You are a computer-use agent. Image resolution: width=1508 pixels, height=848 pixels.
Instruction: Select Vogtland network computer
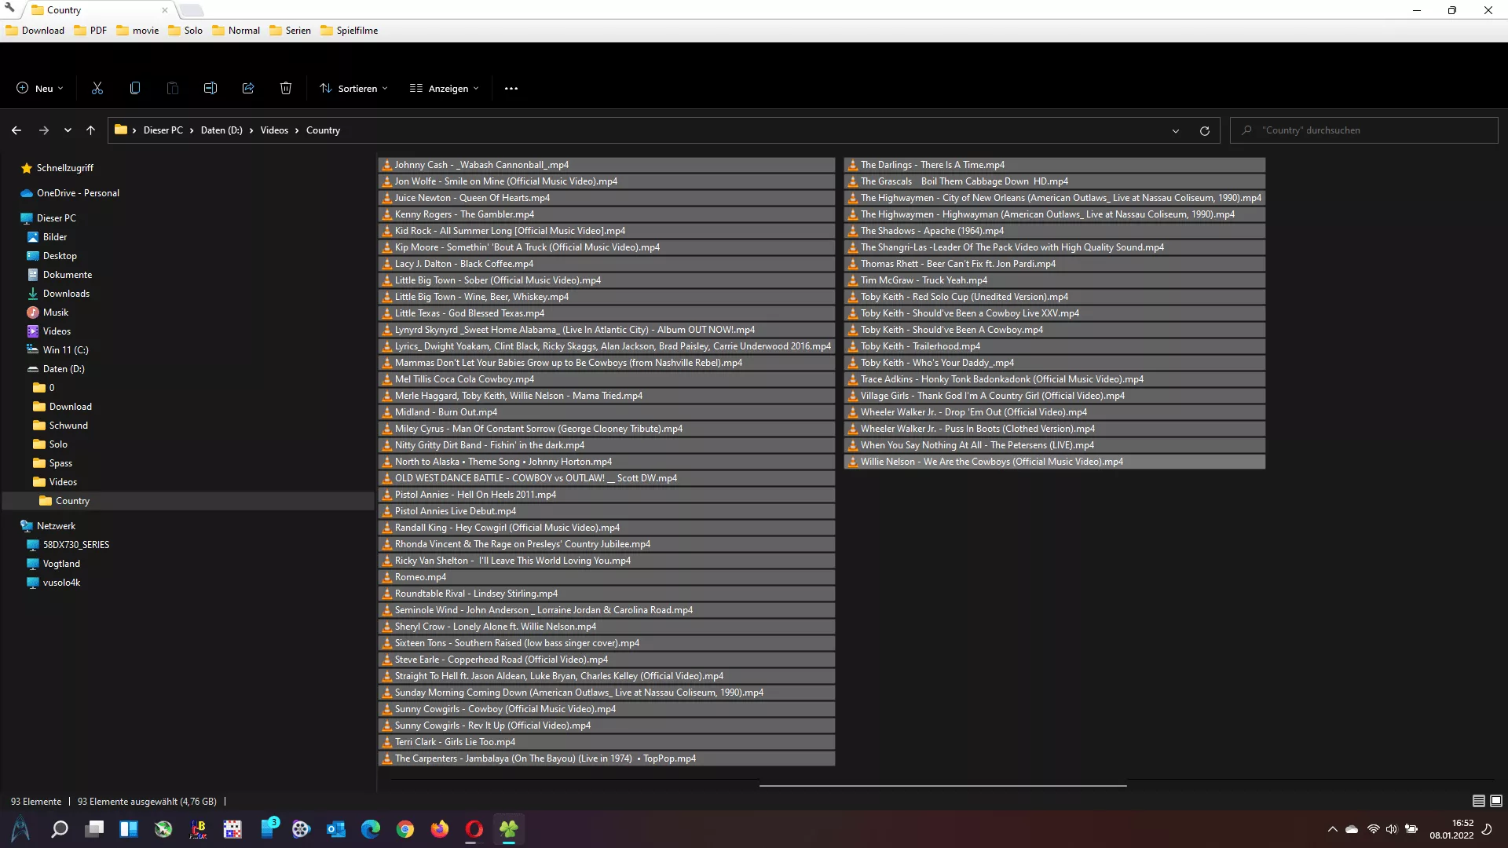click(x=61, y=564)
